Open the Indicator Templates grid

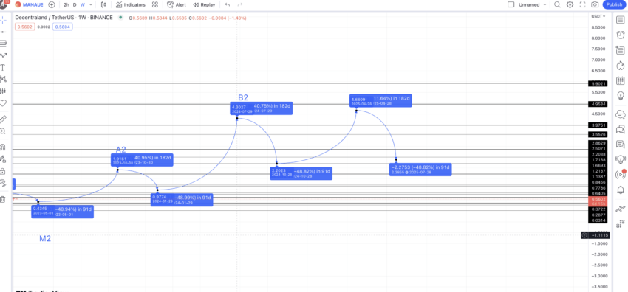click(155, 5)
